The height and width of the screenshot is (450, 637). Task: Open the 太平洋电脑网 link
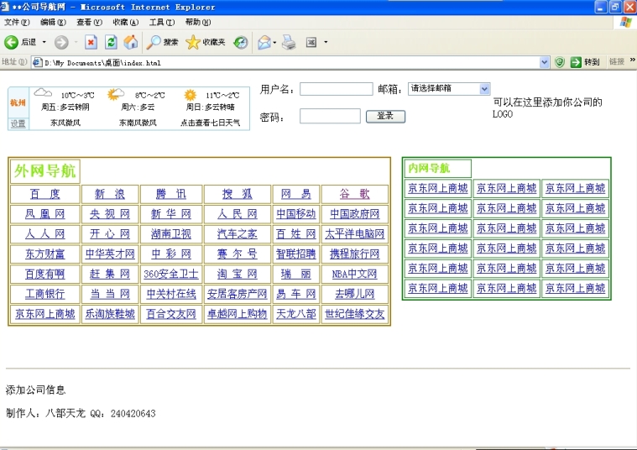[355, 233]
